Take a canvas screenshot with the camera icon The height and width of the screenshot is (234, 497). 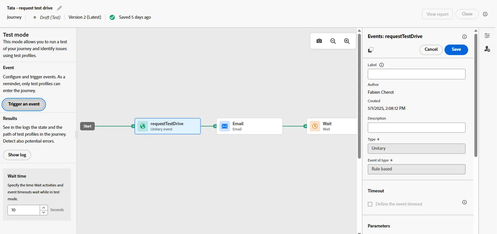click(319, 41)
